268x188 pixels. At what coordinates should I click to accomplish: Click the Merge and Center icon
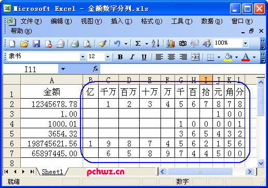tap(195, 57)
